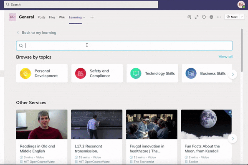This screenshot has height=165, width=248.
Task: Click the magnifier icon in learning search
Action: coord(21,46)
